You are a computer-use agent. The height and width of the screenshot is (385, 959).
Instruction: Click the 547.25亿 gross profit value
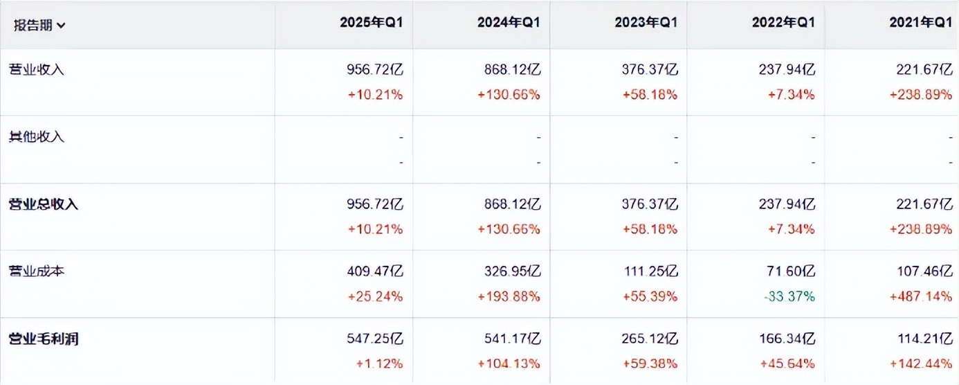coord(375,339)
